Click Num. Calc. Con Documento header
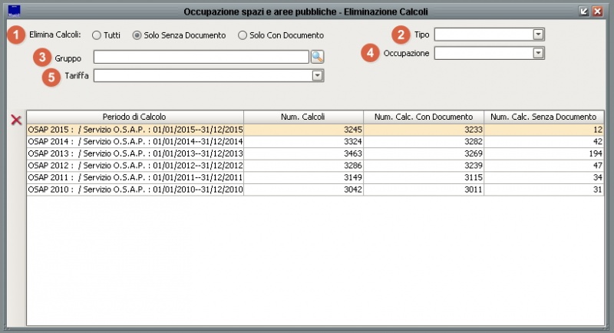The image size is (614, 333). tap(424, 117)
